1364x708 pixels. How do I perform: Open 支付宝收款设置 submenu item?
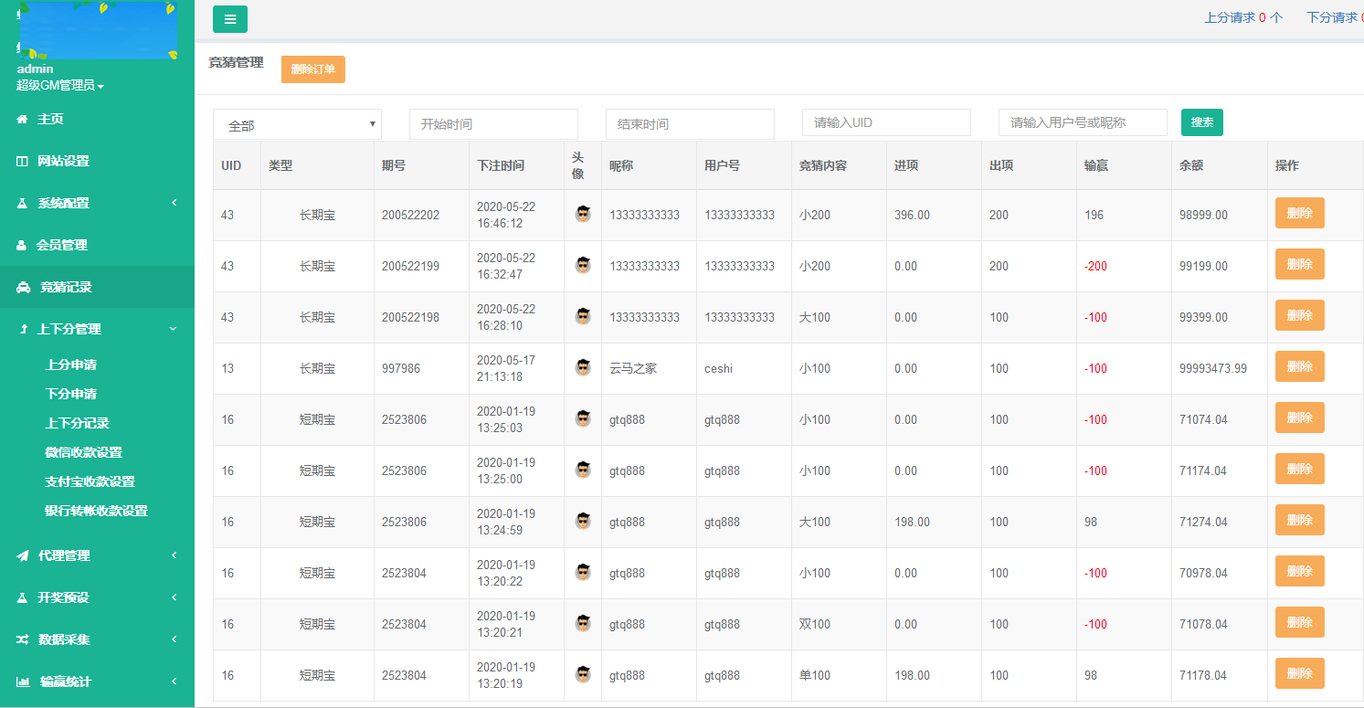point(90,481)
